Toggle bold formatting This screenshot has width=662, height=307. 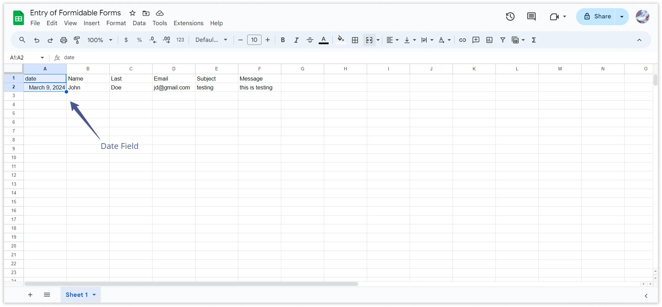(283, 40)
